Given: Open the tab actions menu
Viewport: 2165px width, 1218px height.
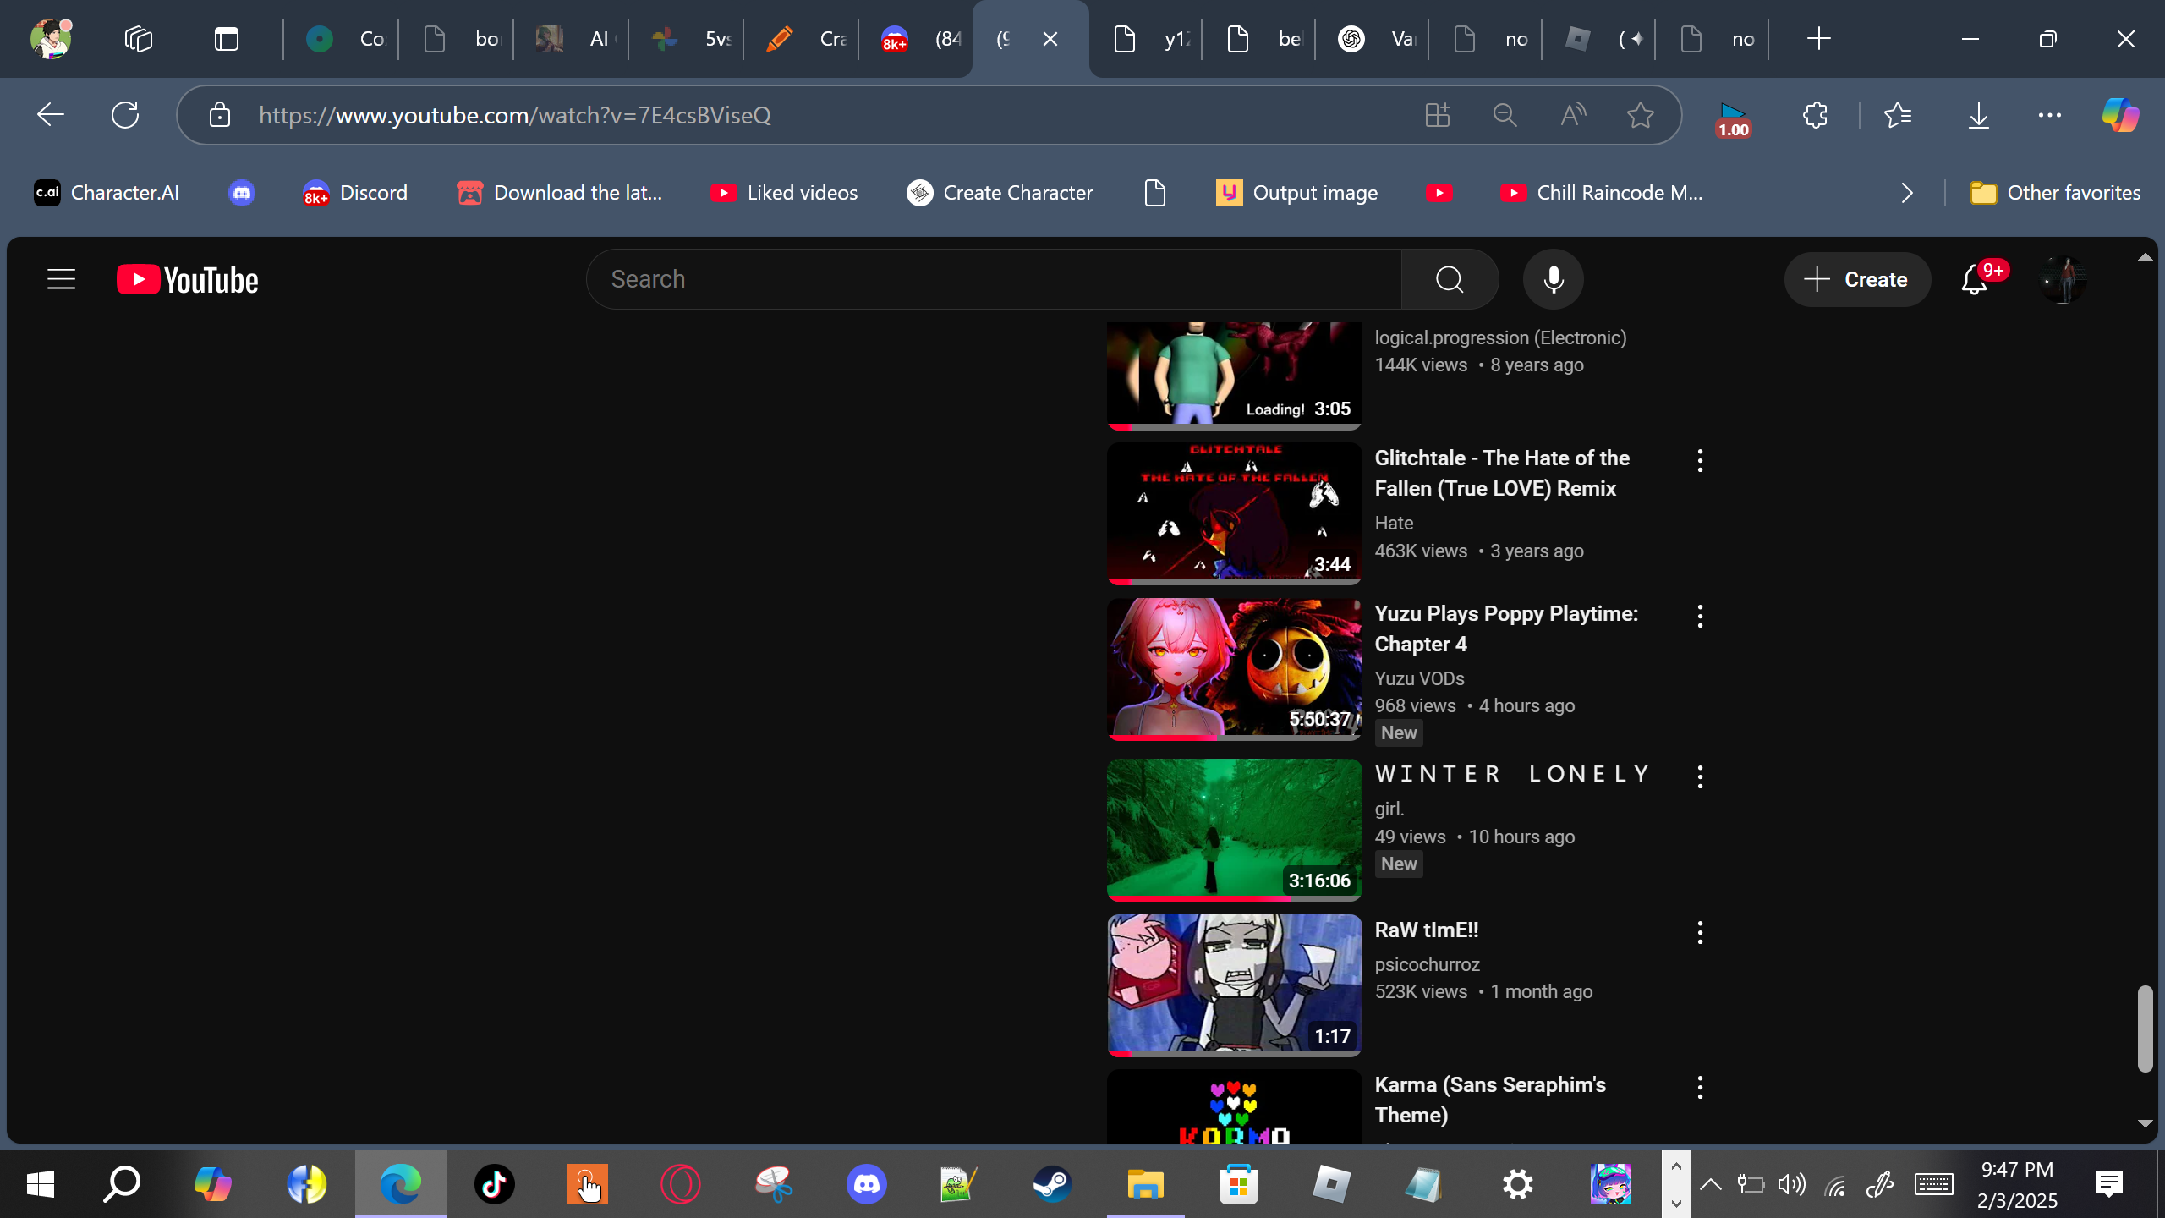Looking at the screenshot, I should tap(227, 39).
